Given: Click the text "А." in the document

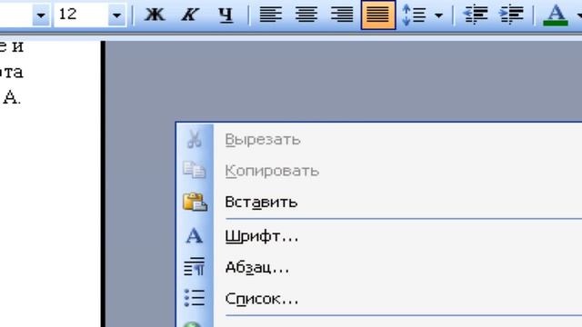Looking at the screenshot, I should [11, 97].
